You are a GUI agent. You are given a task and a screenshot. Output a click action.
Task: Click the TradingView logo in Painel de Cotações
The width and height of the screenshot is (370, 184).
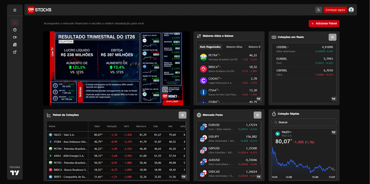point(184,177)
